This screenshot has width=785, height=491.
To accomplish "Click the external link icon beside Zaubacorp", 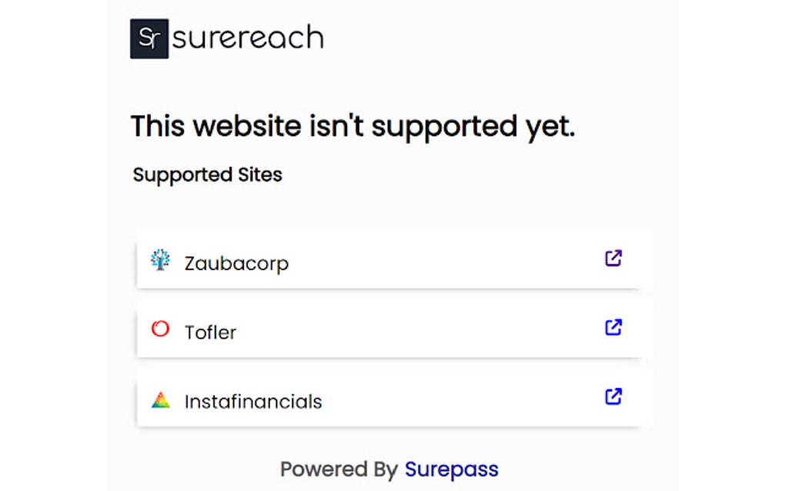I will pyautogui.click(x=613, y=259).
